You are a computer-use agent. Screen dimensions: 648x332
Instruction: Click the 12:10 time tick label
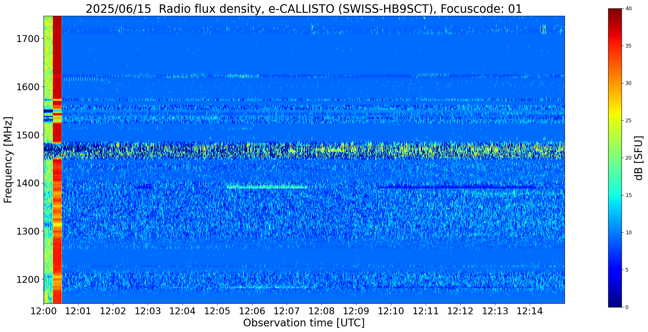[x=391, y=311]
